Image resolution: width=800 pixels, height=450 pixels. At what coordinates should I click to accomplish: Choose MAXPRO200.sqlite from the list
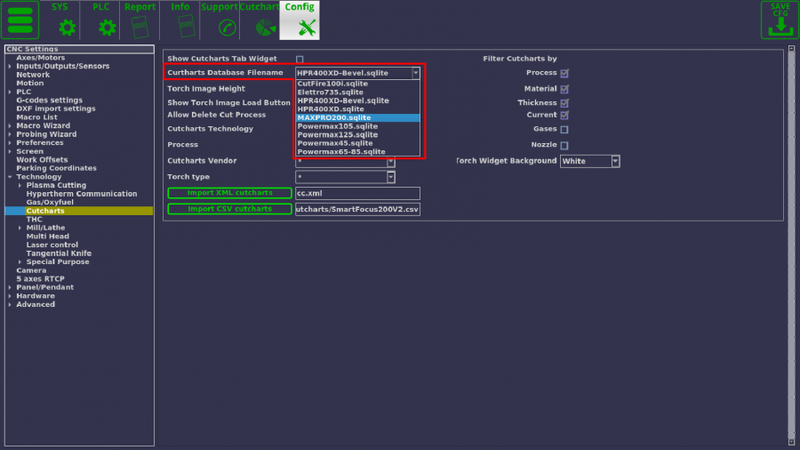click(357, 117)
